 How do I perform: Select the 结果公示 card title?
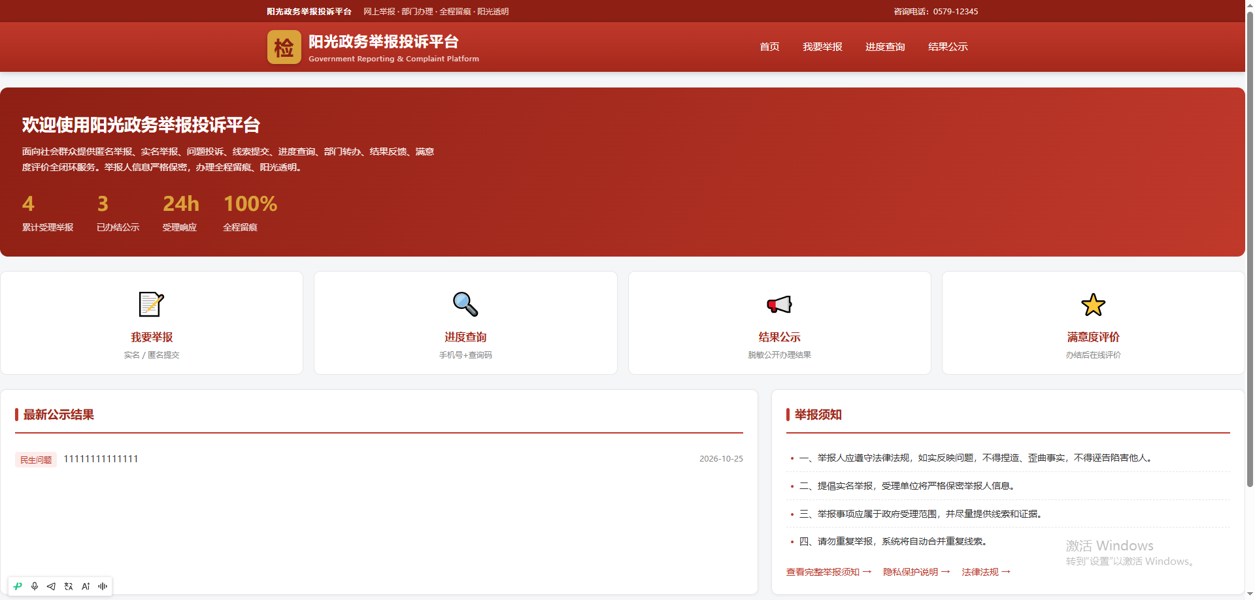[779, 337]
